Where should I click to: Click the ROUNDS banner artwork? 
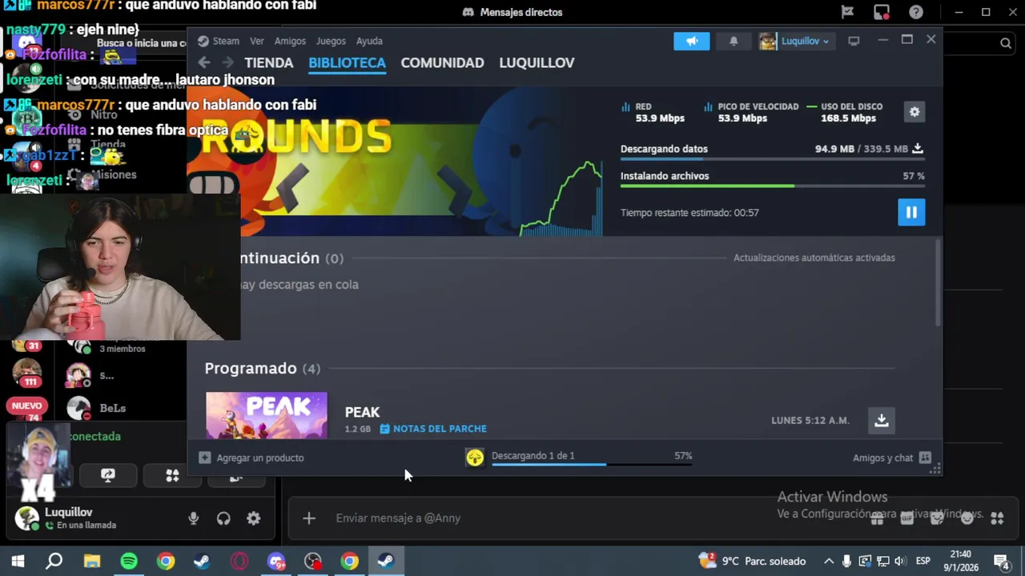pyautogui.click(x=396, y=162)
